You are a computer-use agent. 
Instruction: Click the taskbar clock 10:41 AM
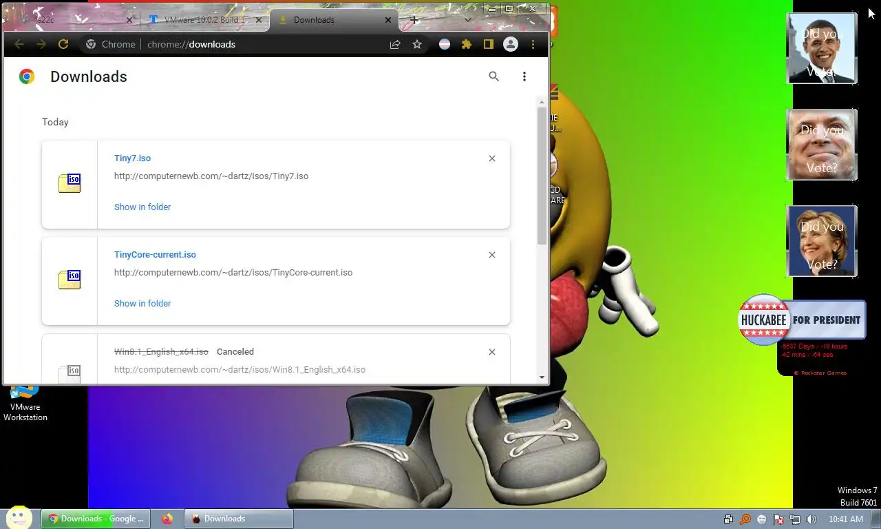pos(846,519)
